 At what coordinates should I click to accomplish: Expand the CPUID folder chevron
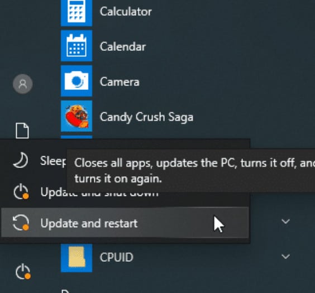(285, 256)
